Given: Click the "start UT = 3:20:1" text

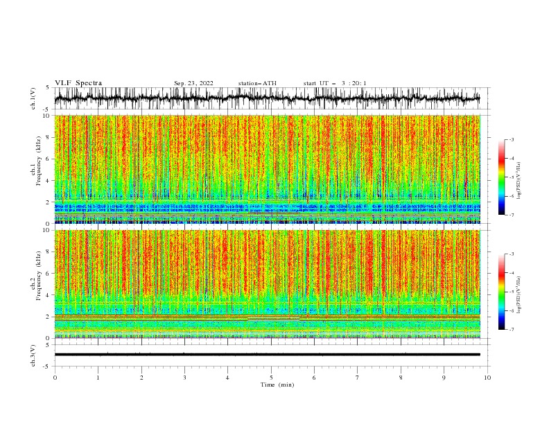Looking at the screenshot, I should 335,83.
